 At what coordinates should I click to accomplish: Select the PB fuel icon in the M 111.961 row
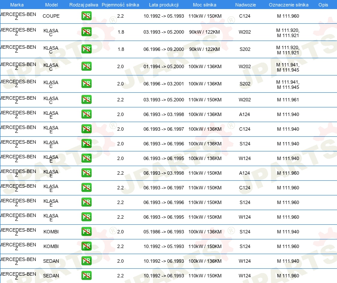point(86,100)
